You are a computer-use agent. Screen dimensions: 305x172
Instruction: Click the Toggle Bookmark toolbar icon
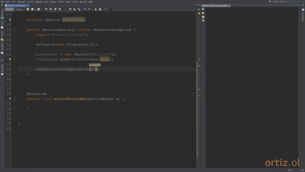pyautogui.click(x=79, y=10)
